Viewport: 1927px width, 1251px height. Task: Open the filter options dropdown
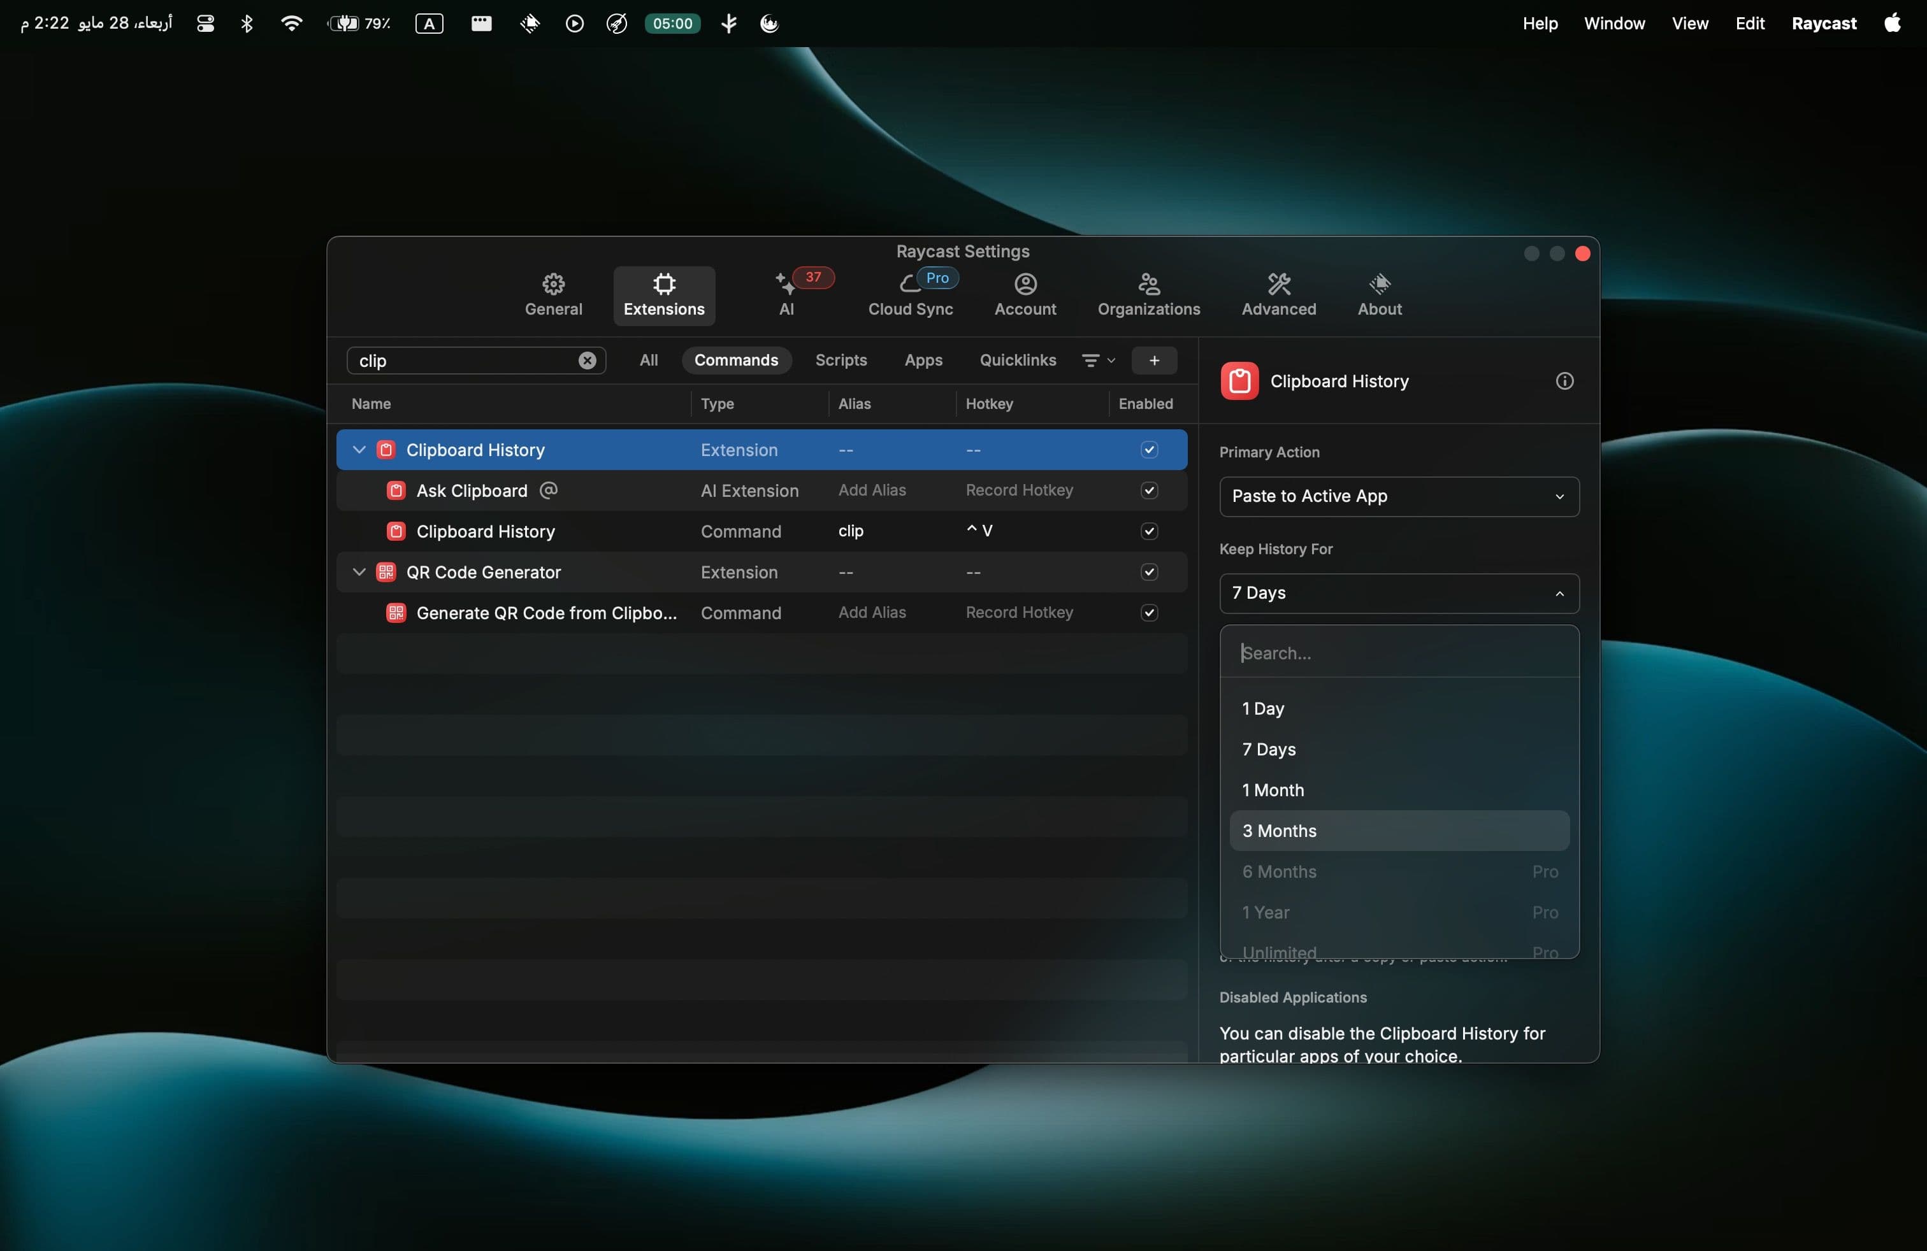point(1098,361)
